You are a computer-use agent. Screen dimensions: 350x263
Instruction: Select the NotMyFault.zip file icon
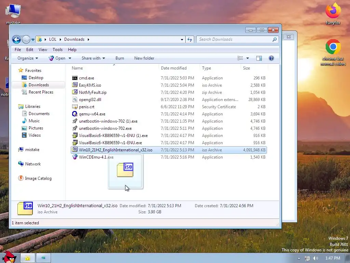point(75,92)
